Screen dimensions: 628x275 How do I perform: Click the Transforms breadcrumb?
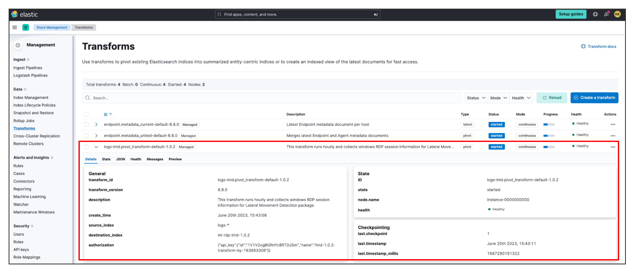point(84,28)
